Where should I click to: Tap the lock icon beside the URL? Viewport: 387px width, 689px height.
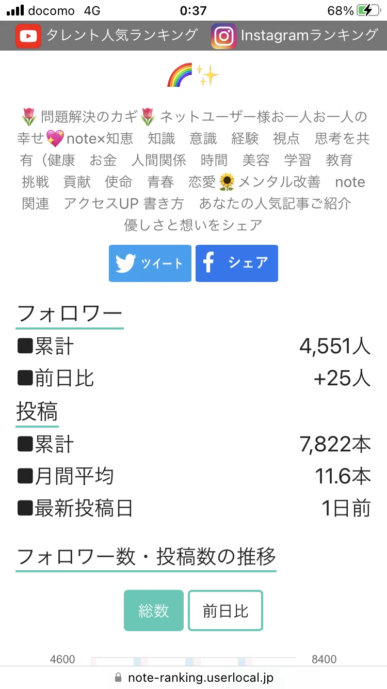pos(118,677)
